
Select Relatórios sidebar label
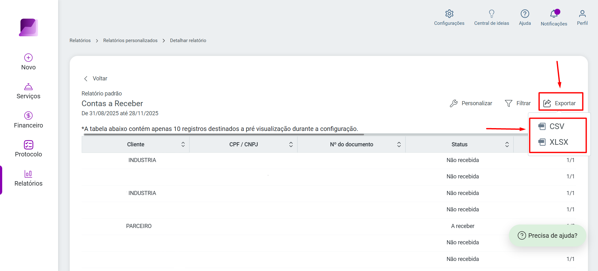pos(29,183)
